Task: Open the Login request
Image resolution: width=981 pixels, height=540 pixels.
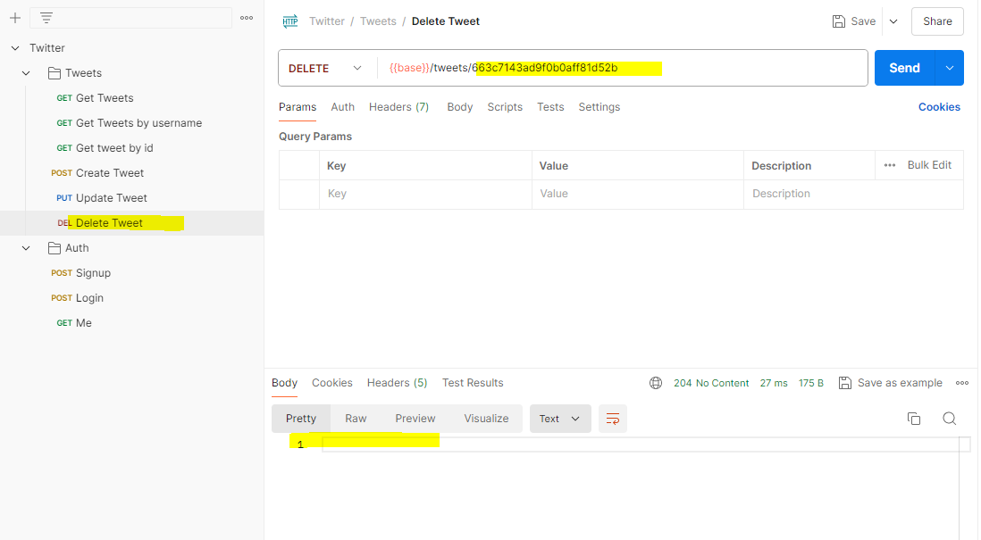Action: tap(78, 298)
